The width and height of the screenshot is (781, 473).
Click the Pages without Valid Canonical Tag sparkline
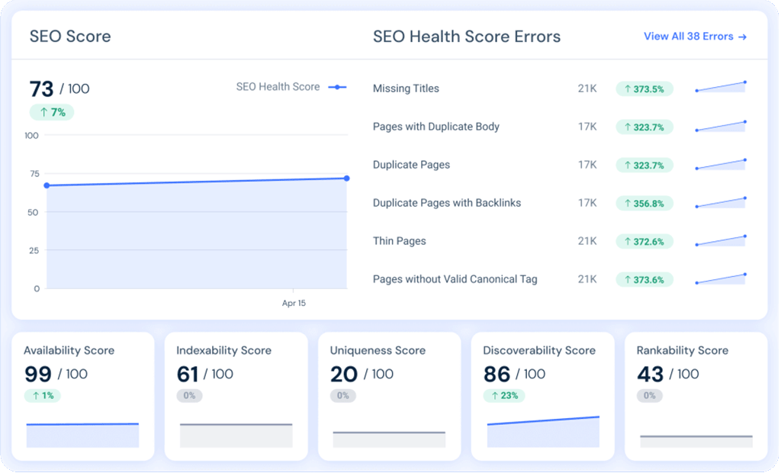pos(720,277)
